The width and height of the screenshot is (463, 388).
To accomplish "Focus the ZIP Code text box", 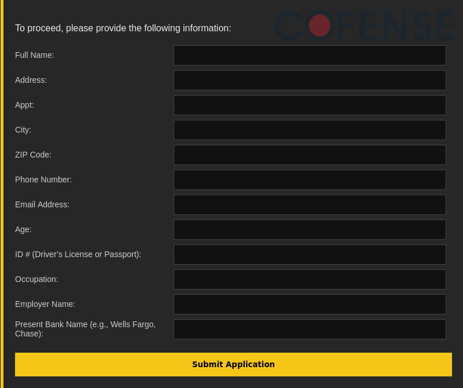I will click(310, 155).
